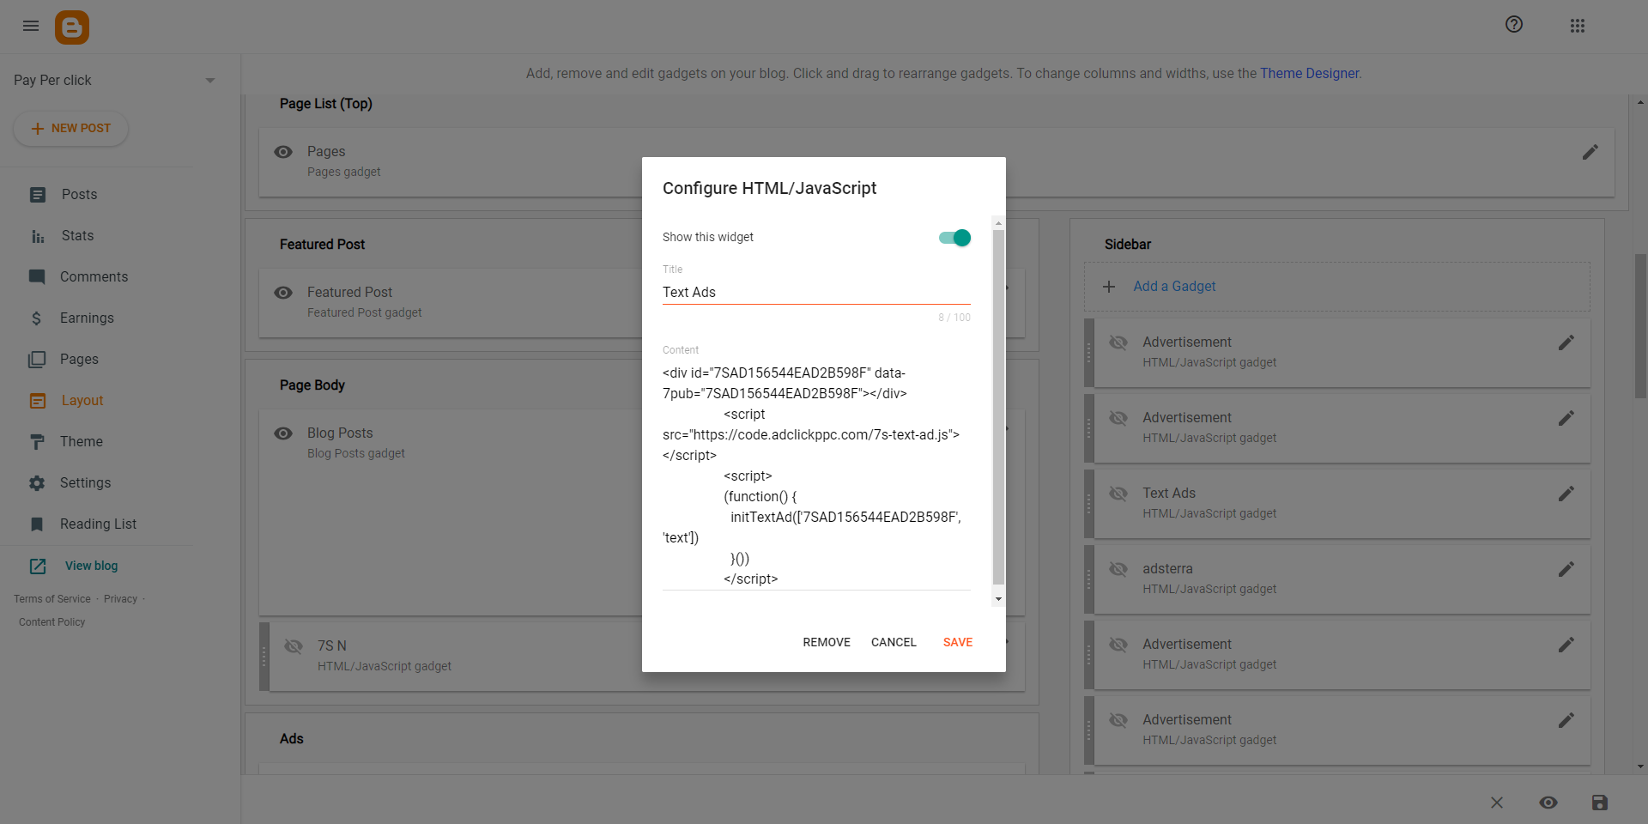Click the save floppy disk icon
The image size is (1648, 824).
[x=1599, y=803]
